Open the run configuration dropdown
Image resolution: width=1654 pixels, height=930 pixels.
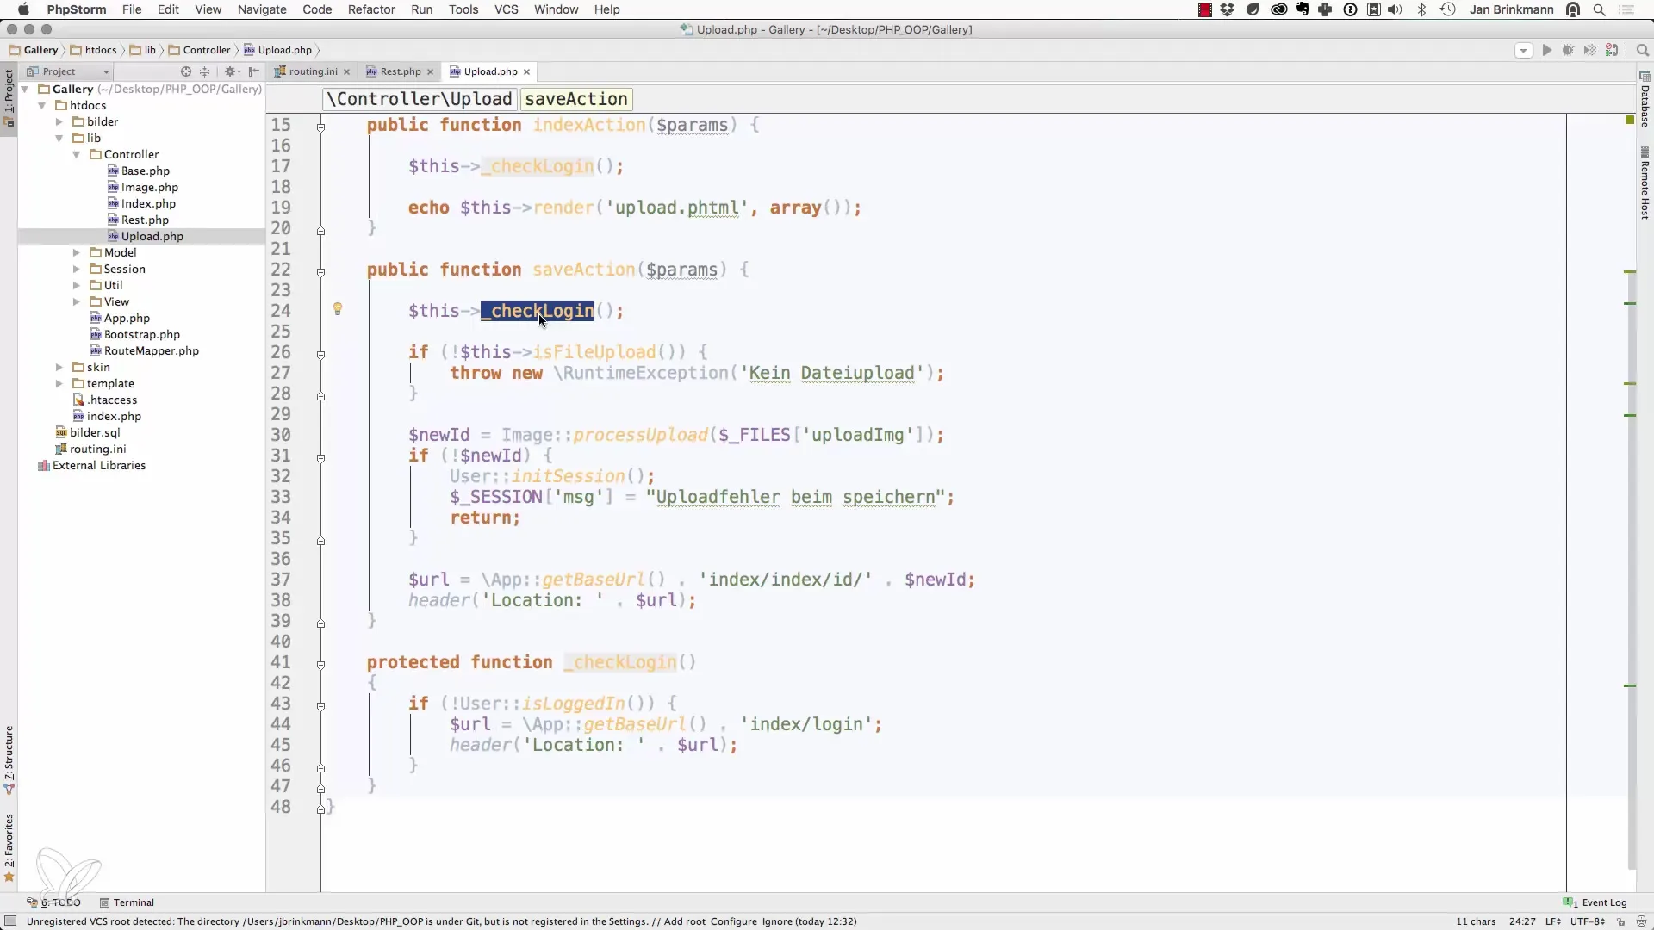click(1523, 51)
